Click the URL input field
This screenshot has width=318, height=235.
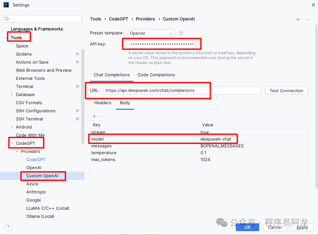[x=182, y=90]
